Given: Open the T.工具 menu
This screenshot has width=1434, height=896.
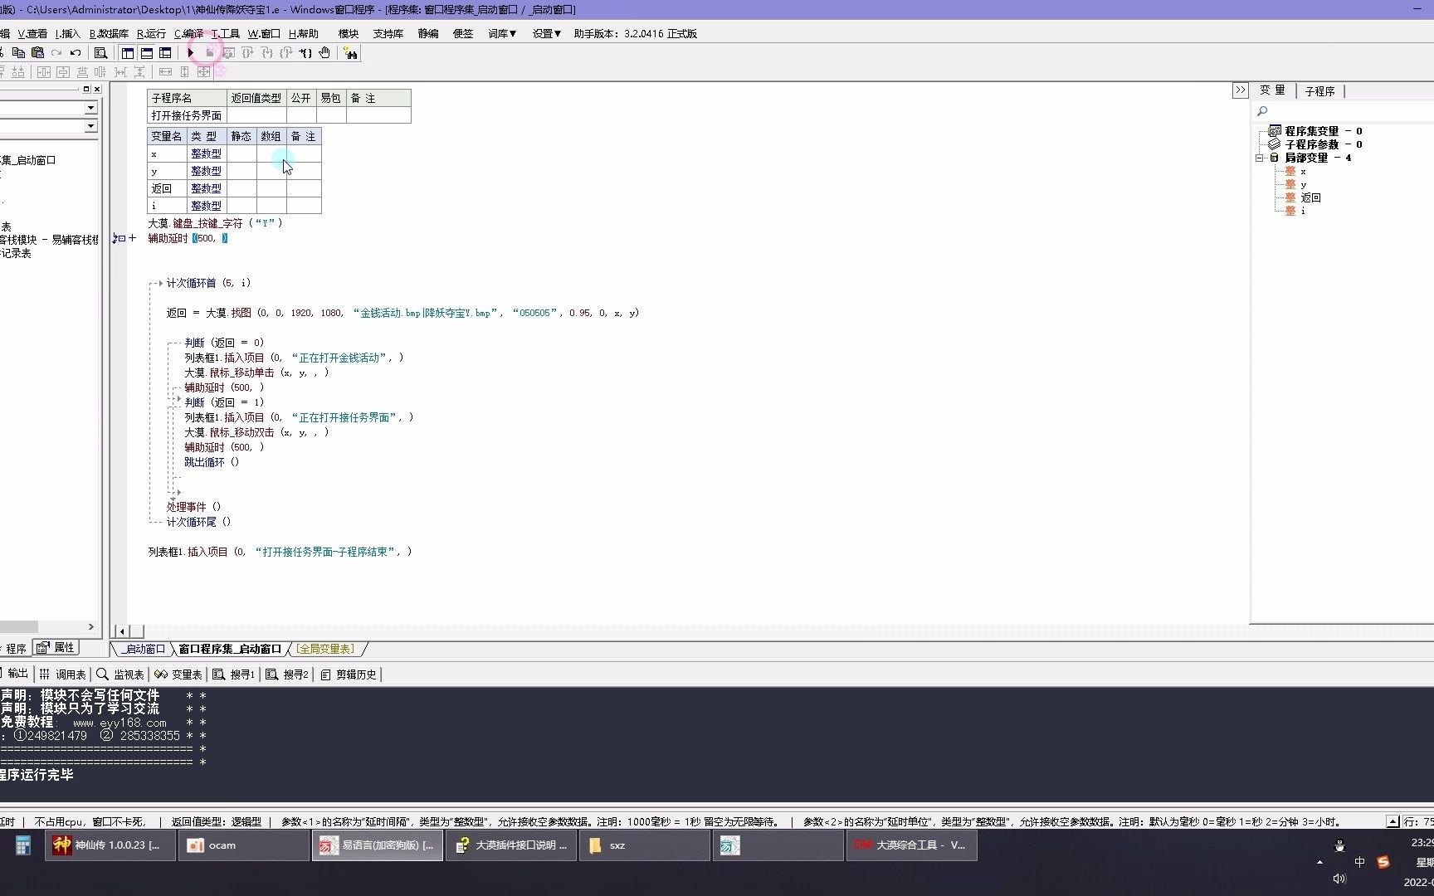Looking at the screenshot, I should (x=225, y=34).
